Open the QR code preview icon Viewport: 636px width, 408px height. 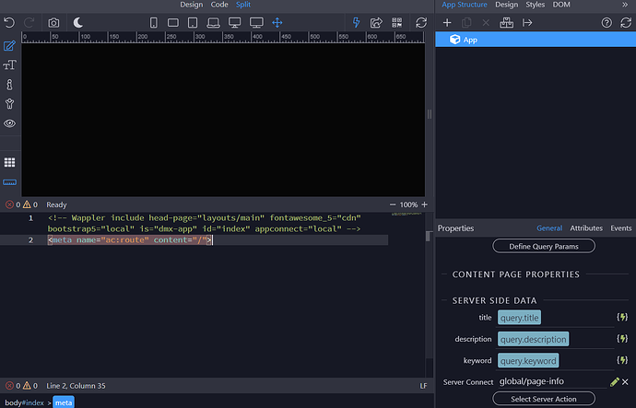point(395,21)
